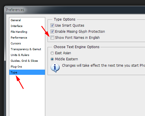Open the General preferences category
Viewport: 145px width, 116px height.
click(27, 20)
